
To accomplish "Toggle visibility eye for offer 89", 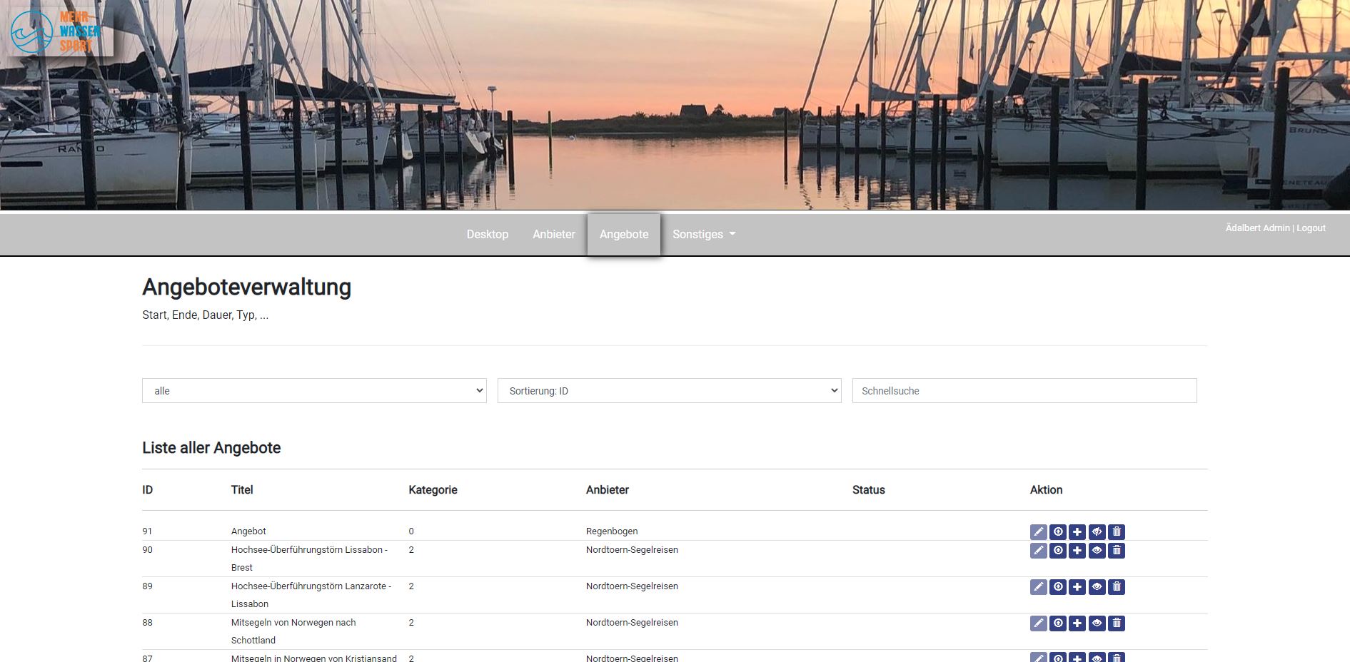I will pos(1097,586).
